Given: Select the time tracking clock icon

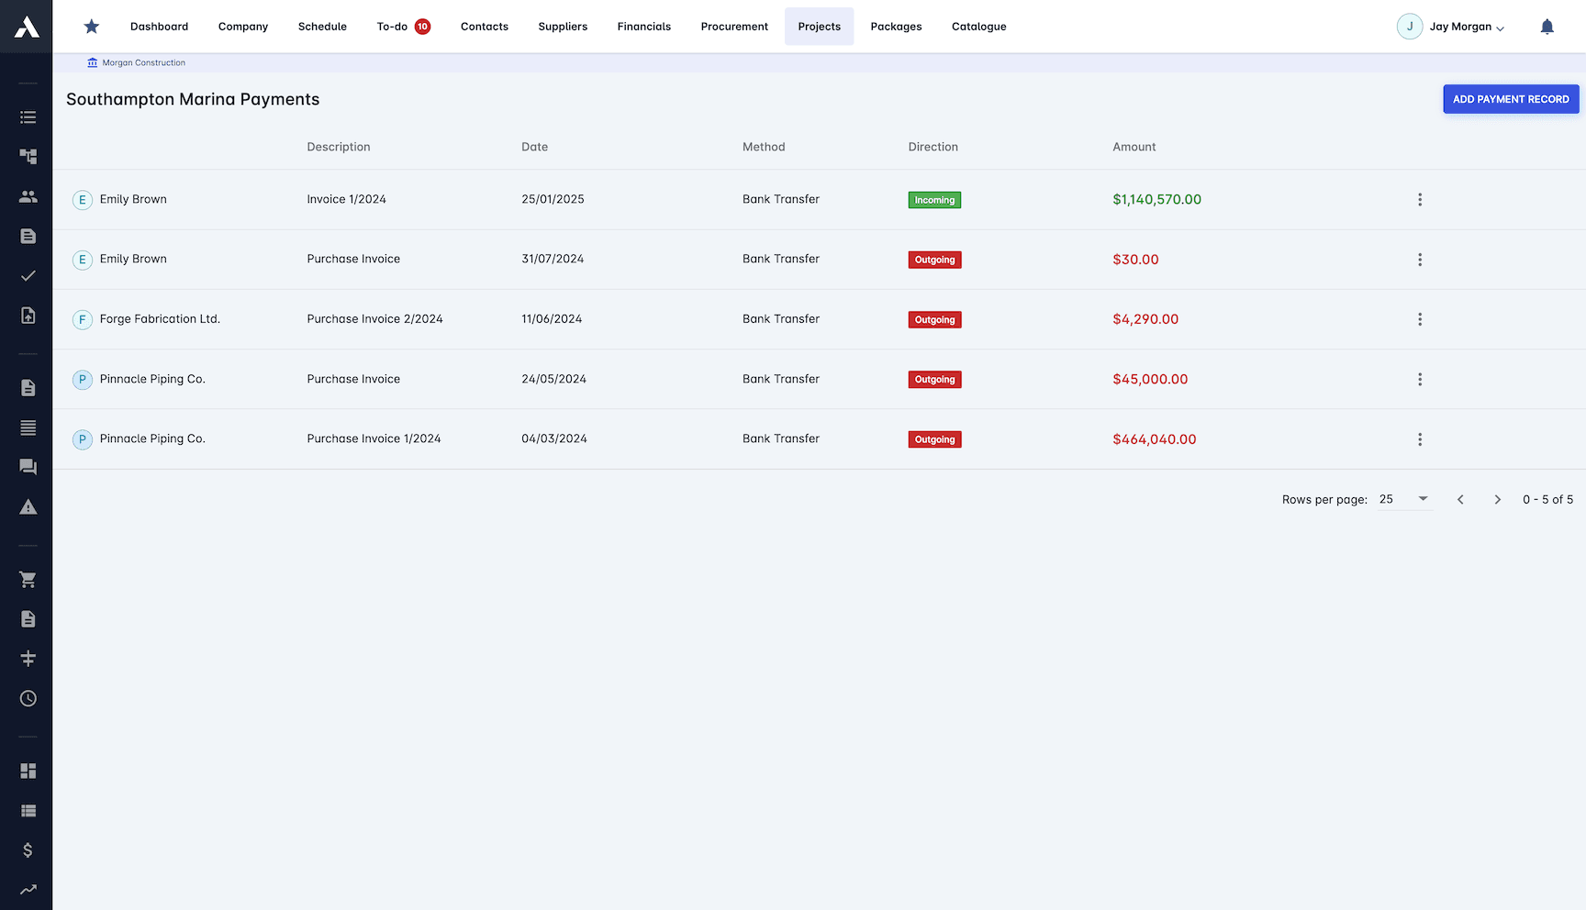Looking at the screenshot, I should coord(28,698).
